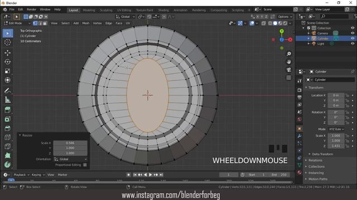
Task: Click play animation button
Action: [150, 175]
